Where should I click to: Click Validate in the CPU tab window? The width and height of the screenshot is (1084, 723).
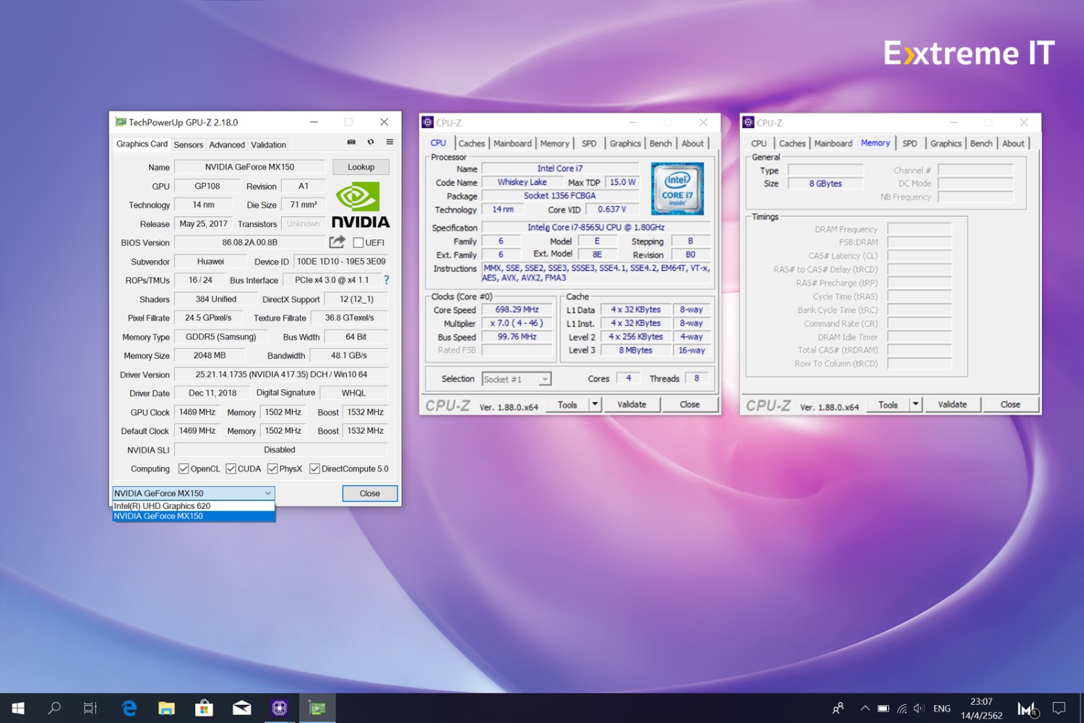point(632,405)
